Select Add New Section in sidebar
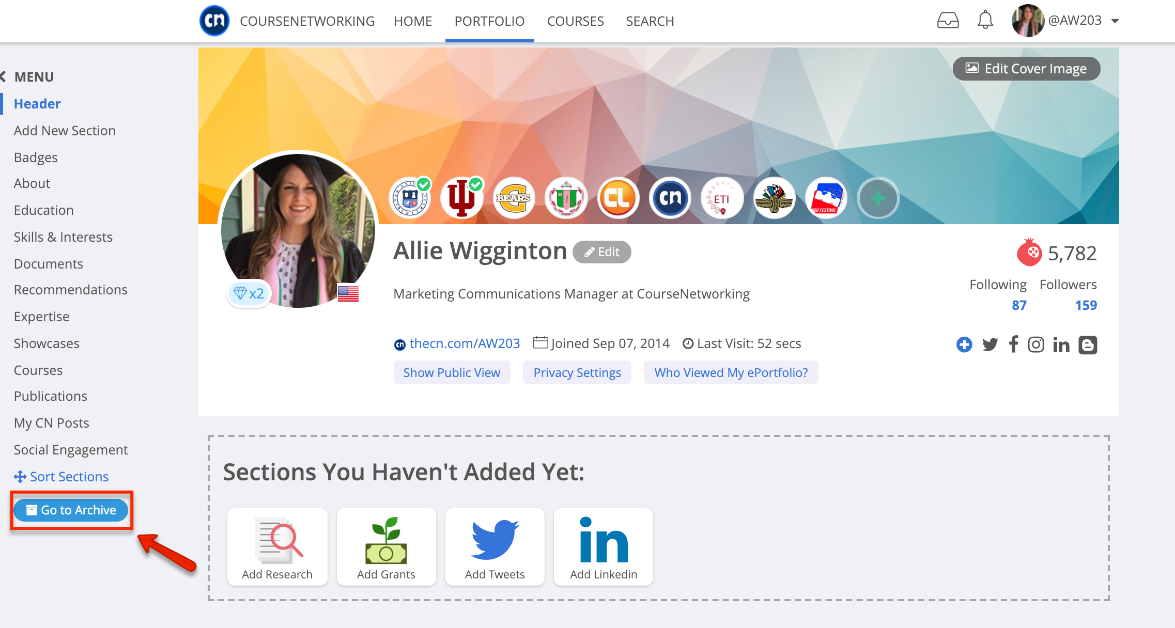 (65, 131)
